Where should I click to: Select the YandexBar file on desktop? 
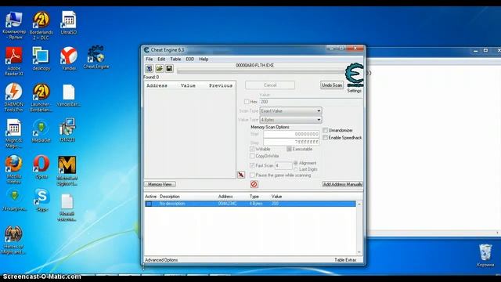tap(68, 96)
